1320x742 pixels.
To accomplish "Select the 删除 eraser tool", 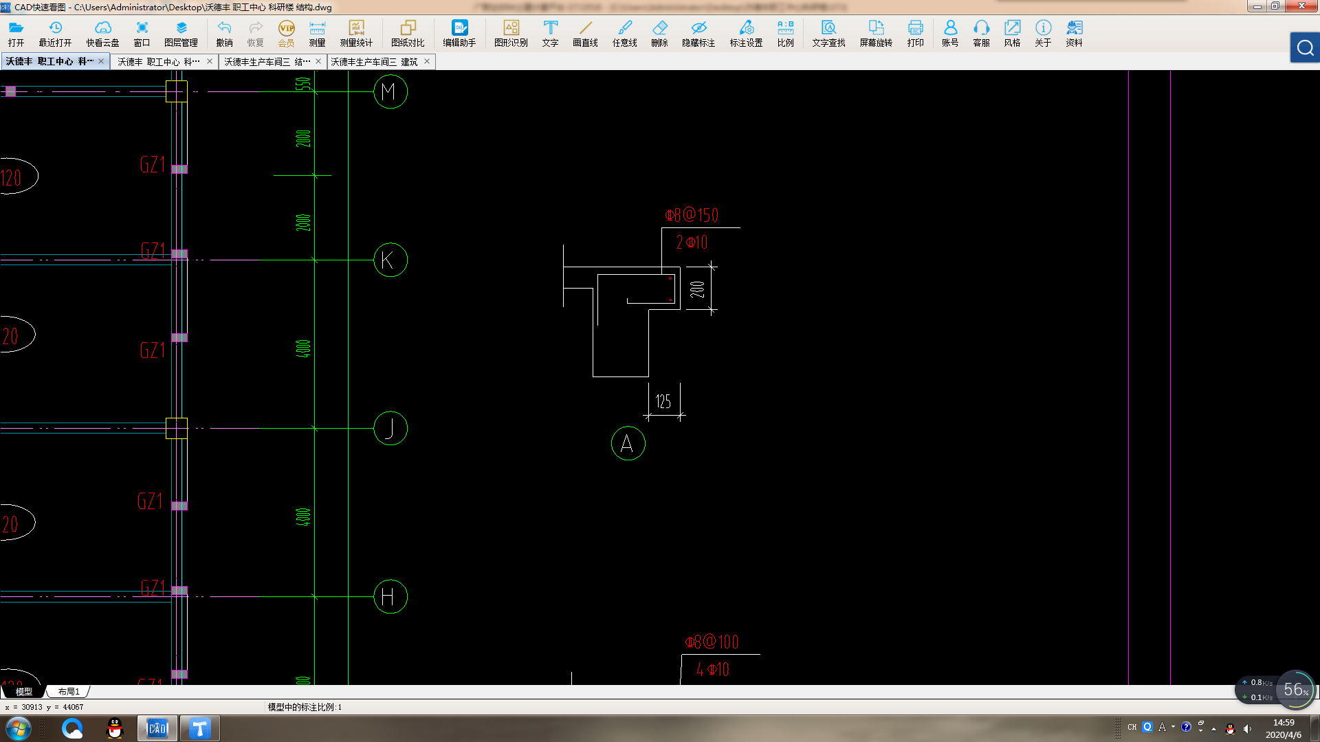I will click(659, 32).
